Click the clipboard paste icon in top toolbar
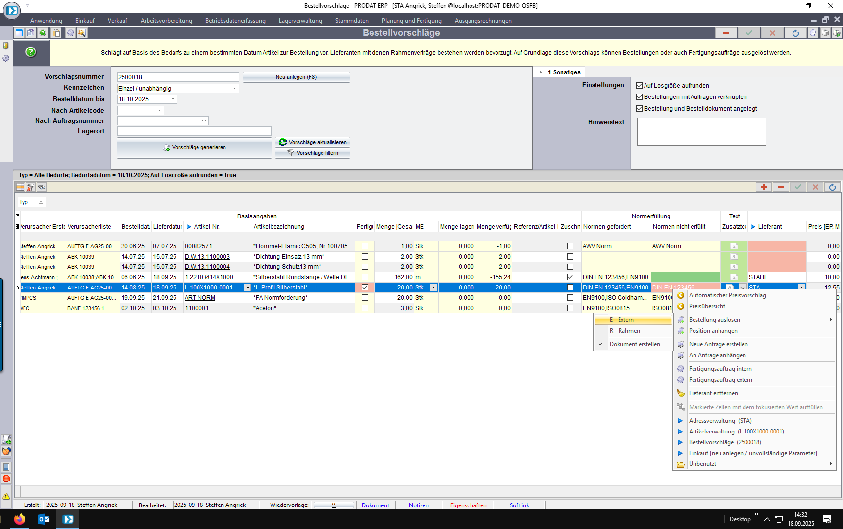 (56, 33)
